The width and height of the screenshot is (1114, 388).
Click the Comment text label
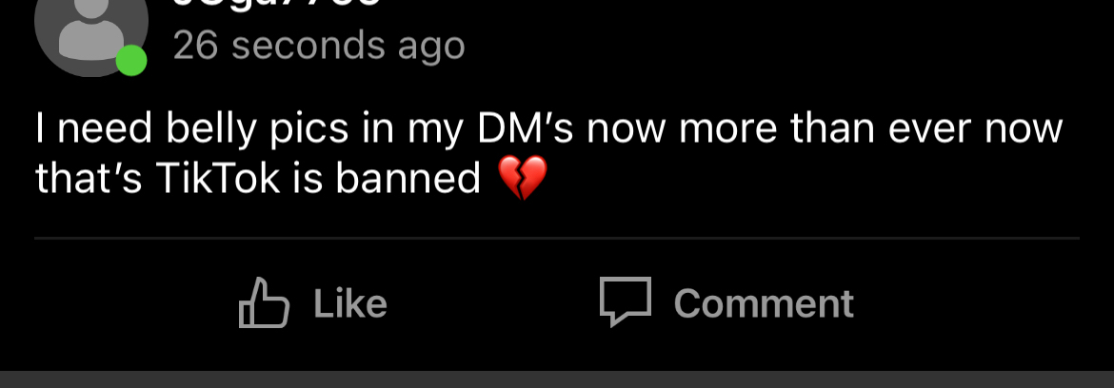764,303
